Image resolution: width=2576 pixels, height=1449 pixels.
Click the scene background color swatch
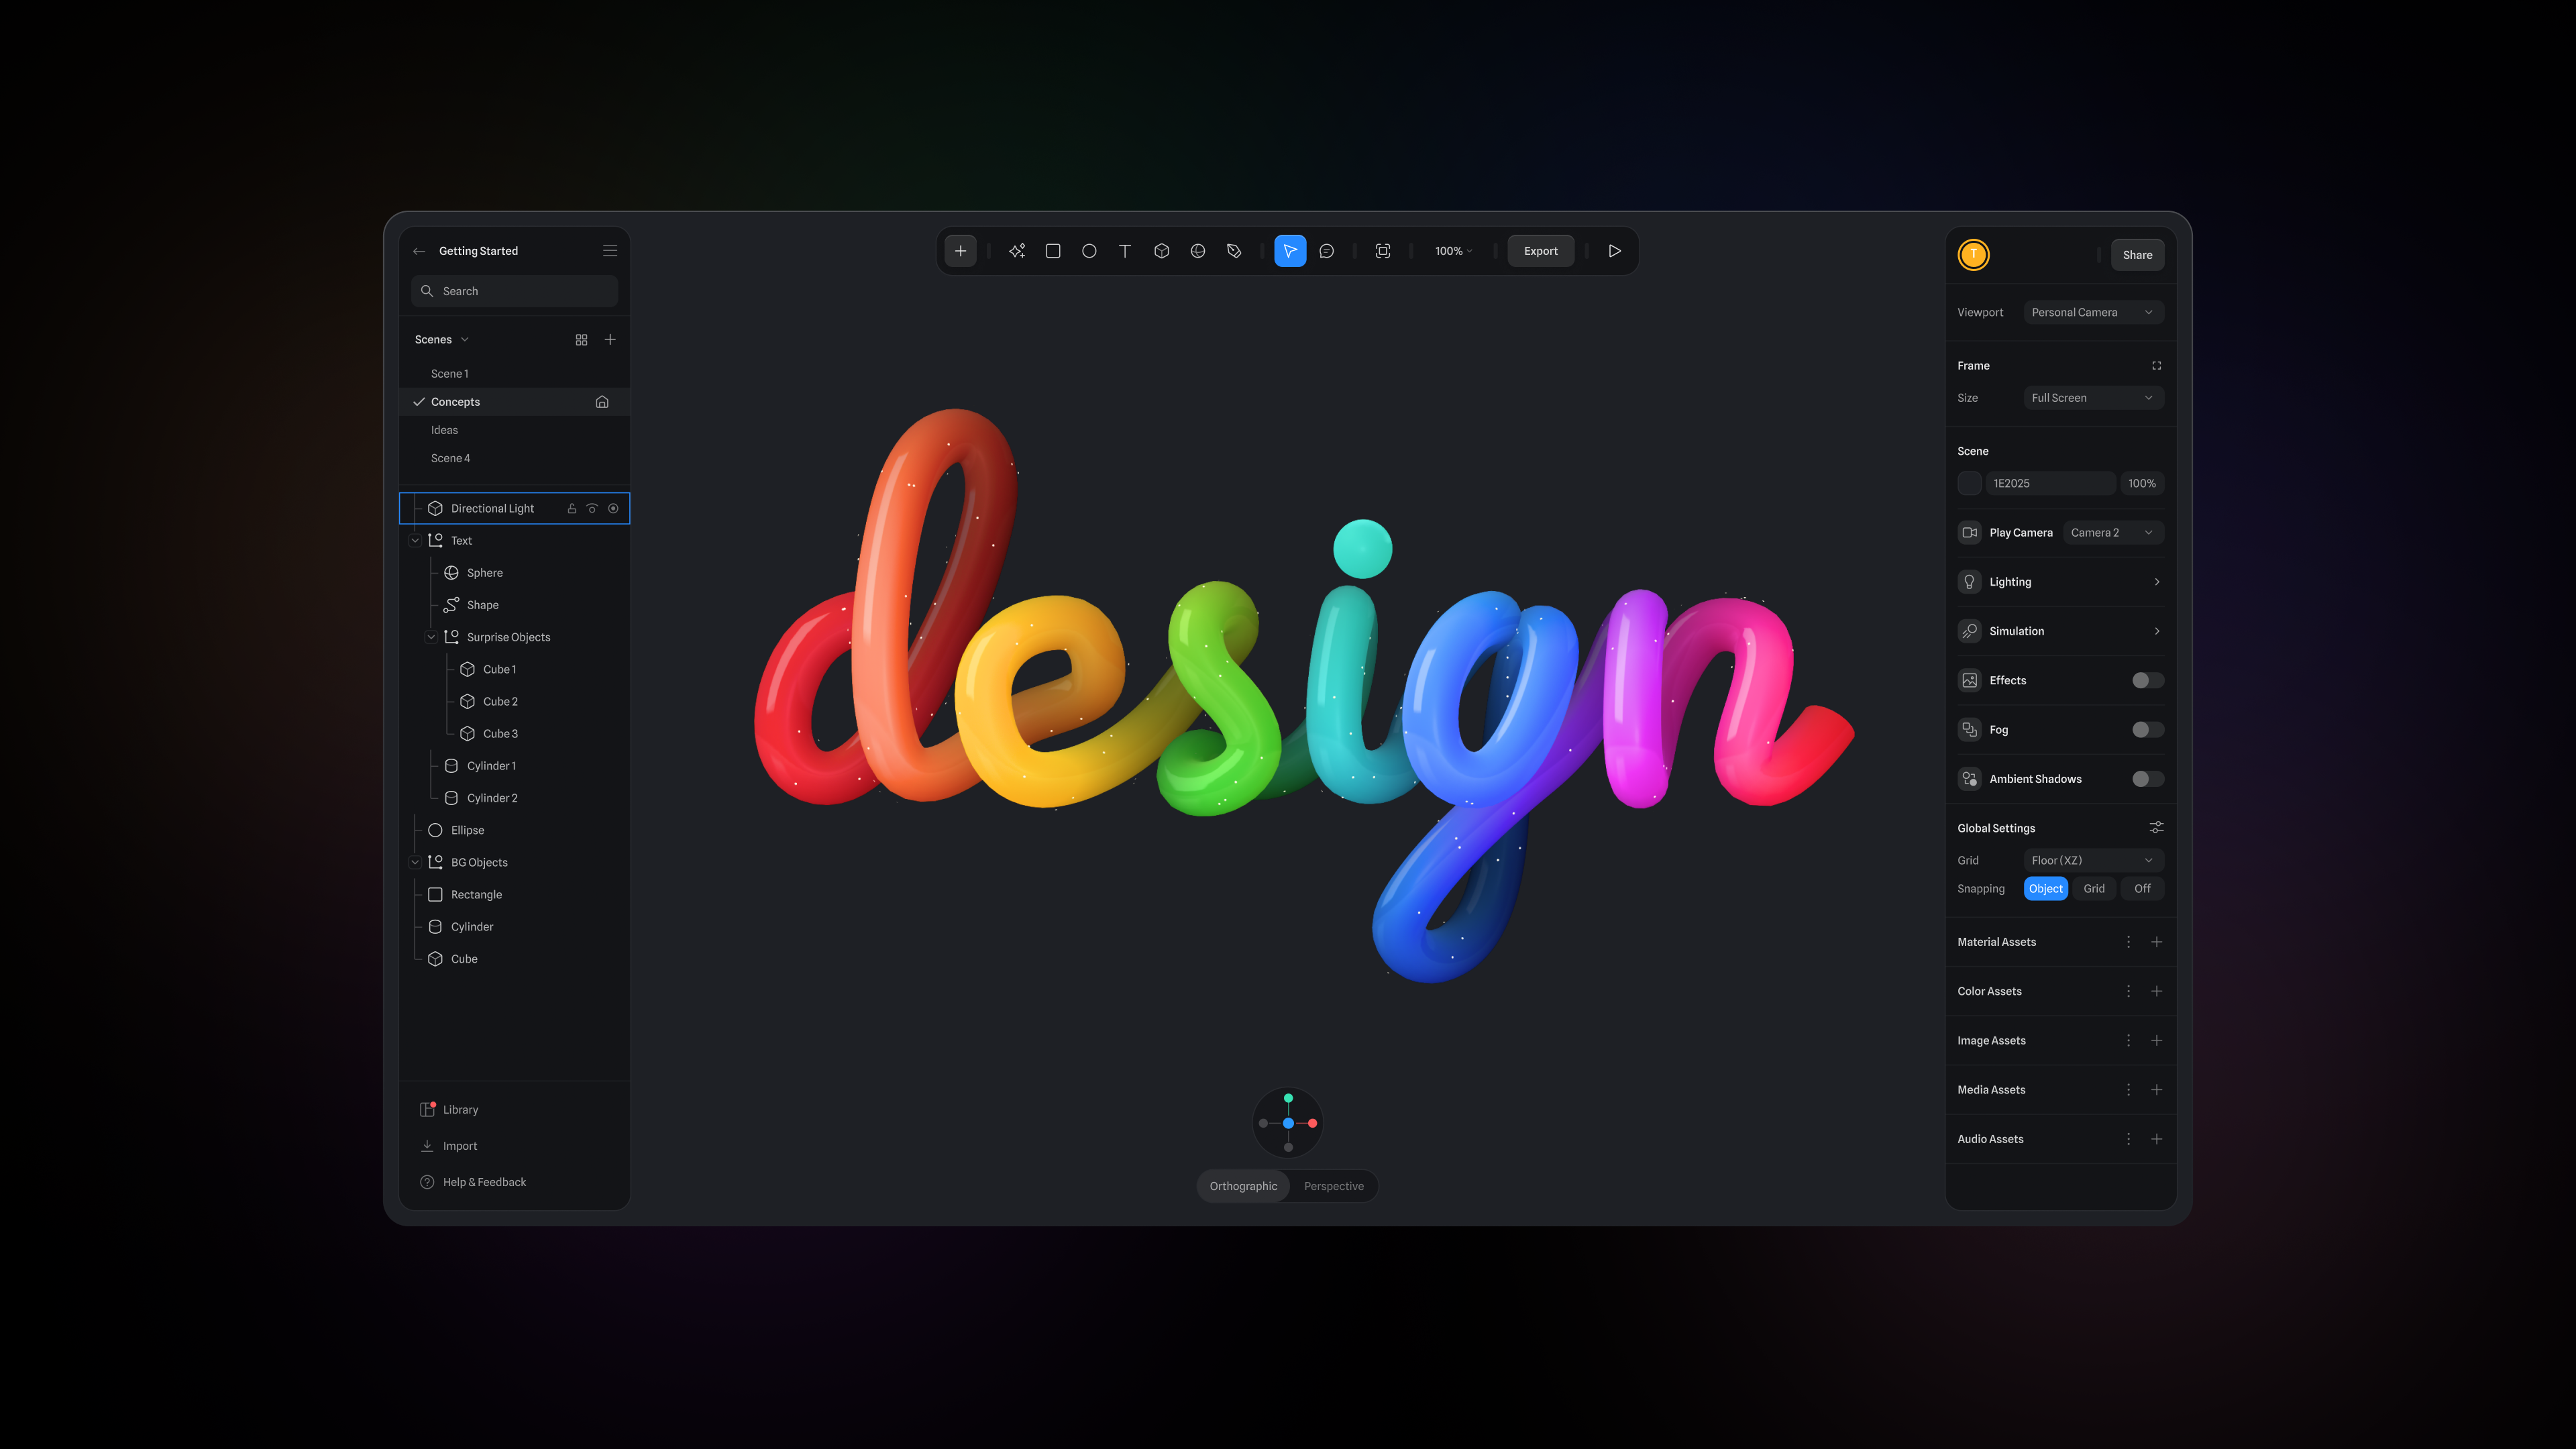1969,483
